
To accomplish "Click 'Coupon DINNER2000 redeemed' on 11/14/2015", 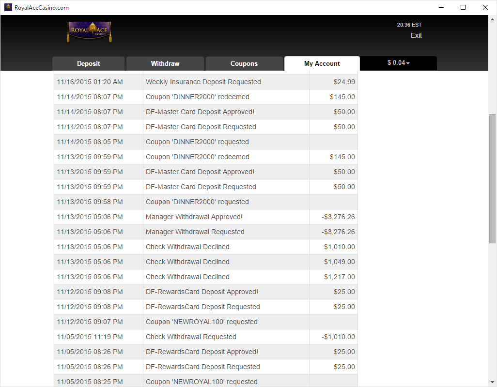I will [198, 97].
